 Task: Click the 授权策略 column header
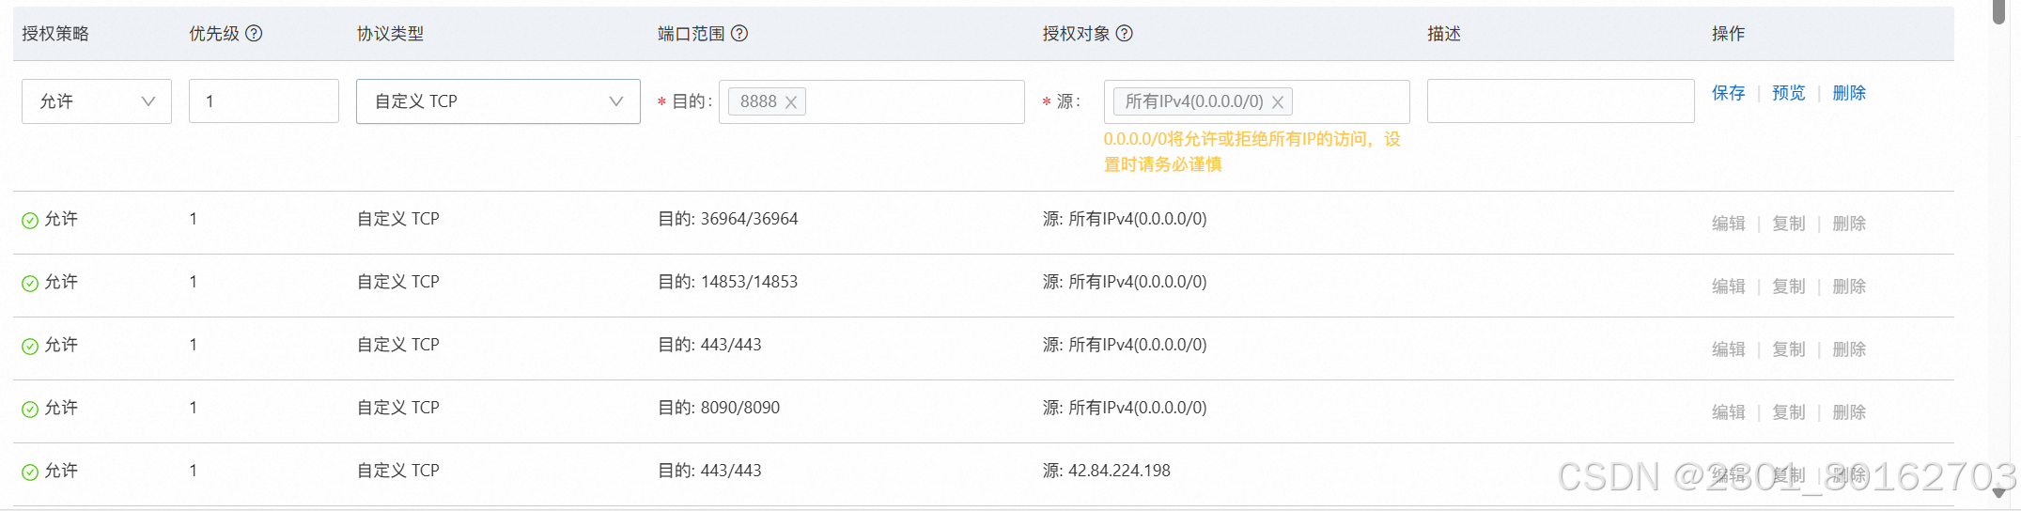point(55,34)
